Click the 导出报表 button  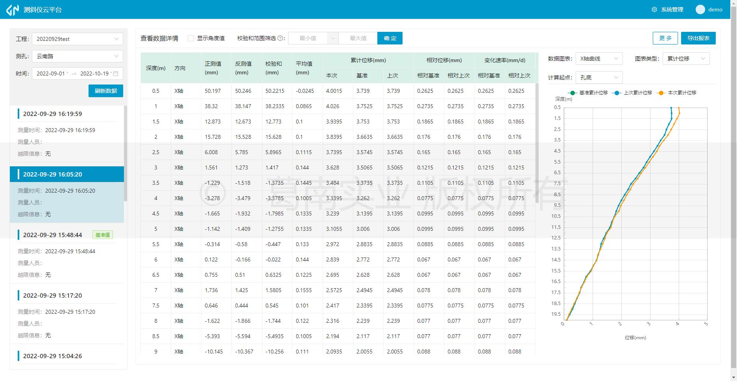(x=698, y=38)
